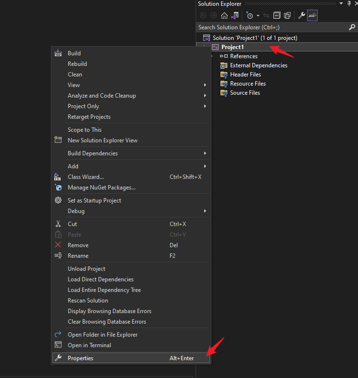The height and width of the screenshot is (378, 358).
Task: Click the Collapse All toolbar icon
Action: pyautogui.click(x=277, y=16)
